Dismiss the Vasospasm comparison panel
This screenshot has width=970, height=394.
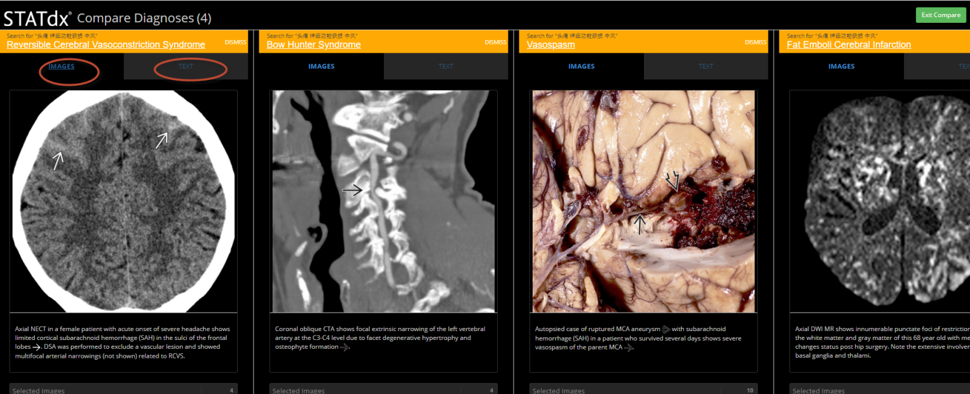[x=755, y=43]
